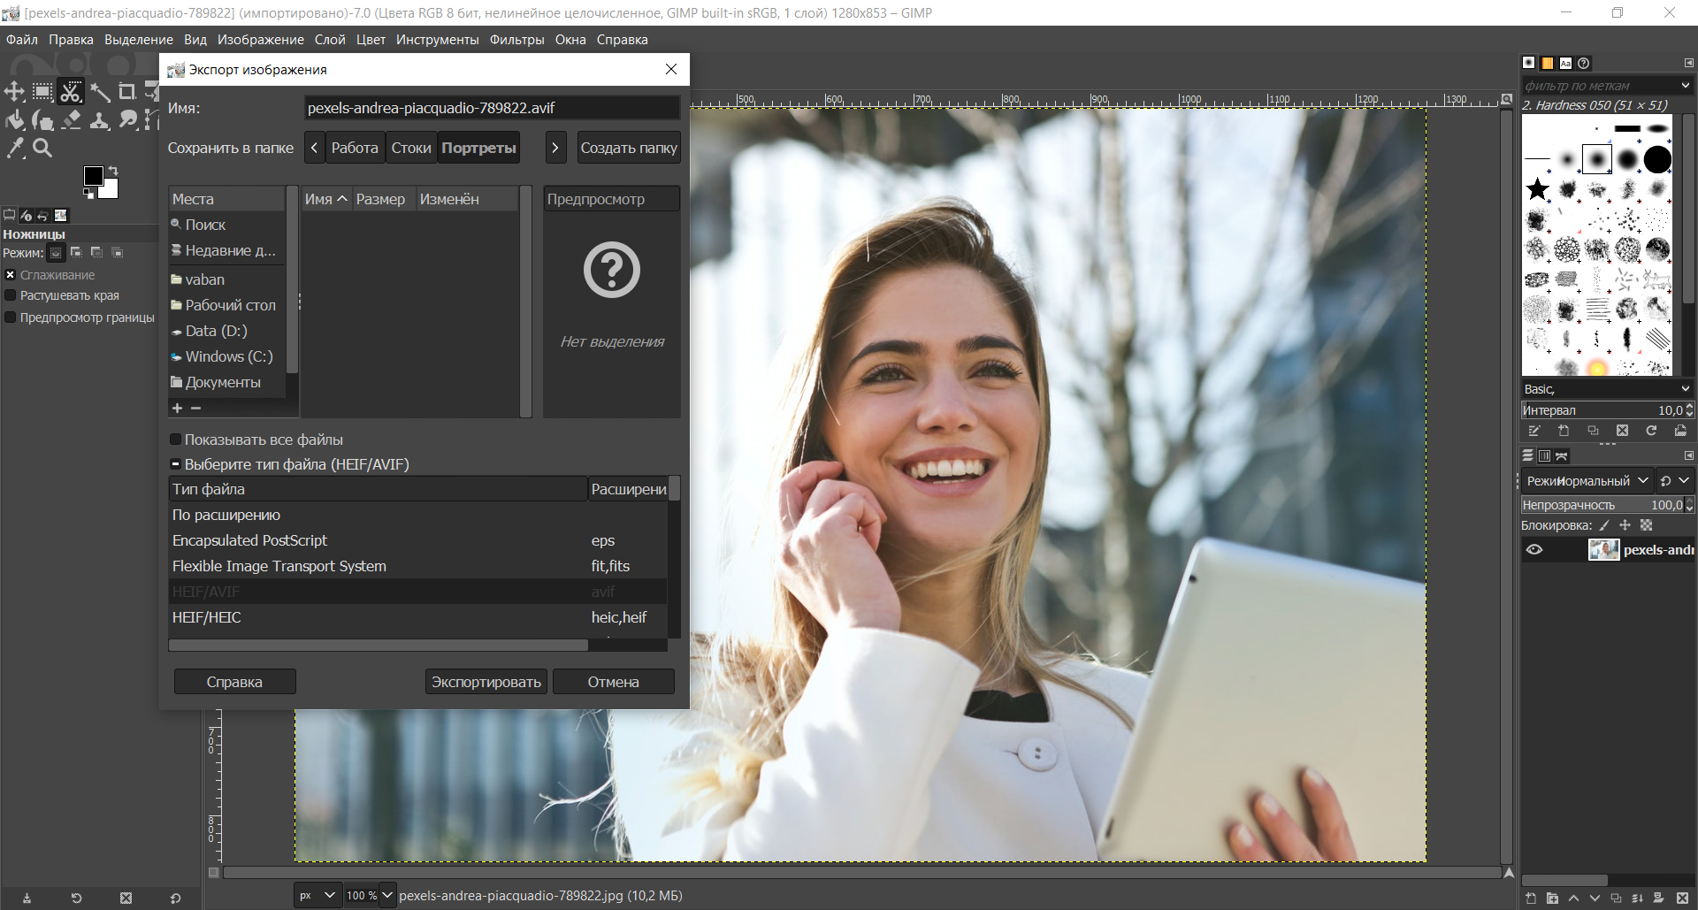Screen dimensions: 1698x910
Task: Select the Zoom magnifier tool
Action: (x=42, y=149)
